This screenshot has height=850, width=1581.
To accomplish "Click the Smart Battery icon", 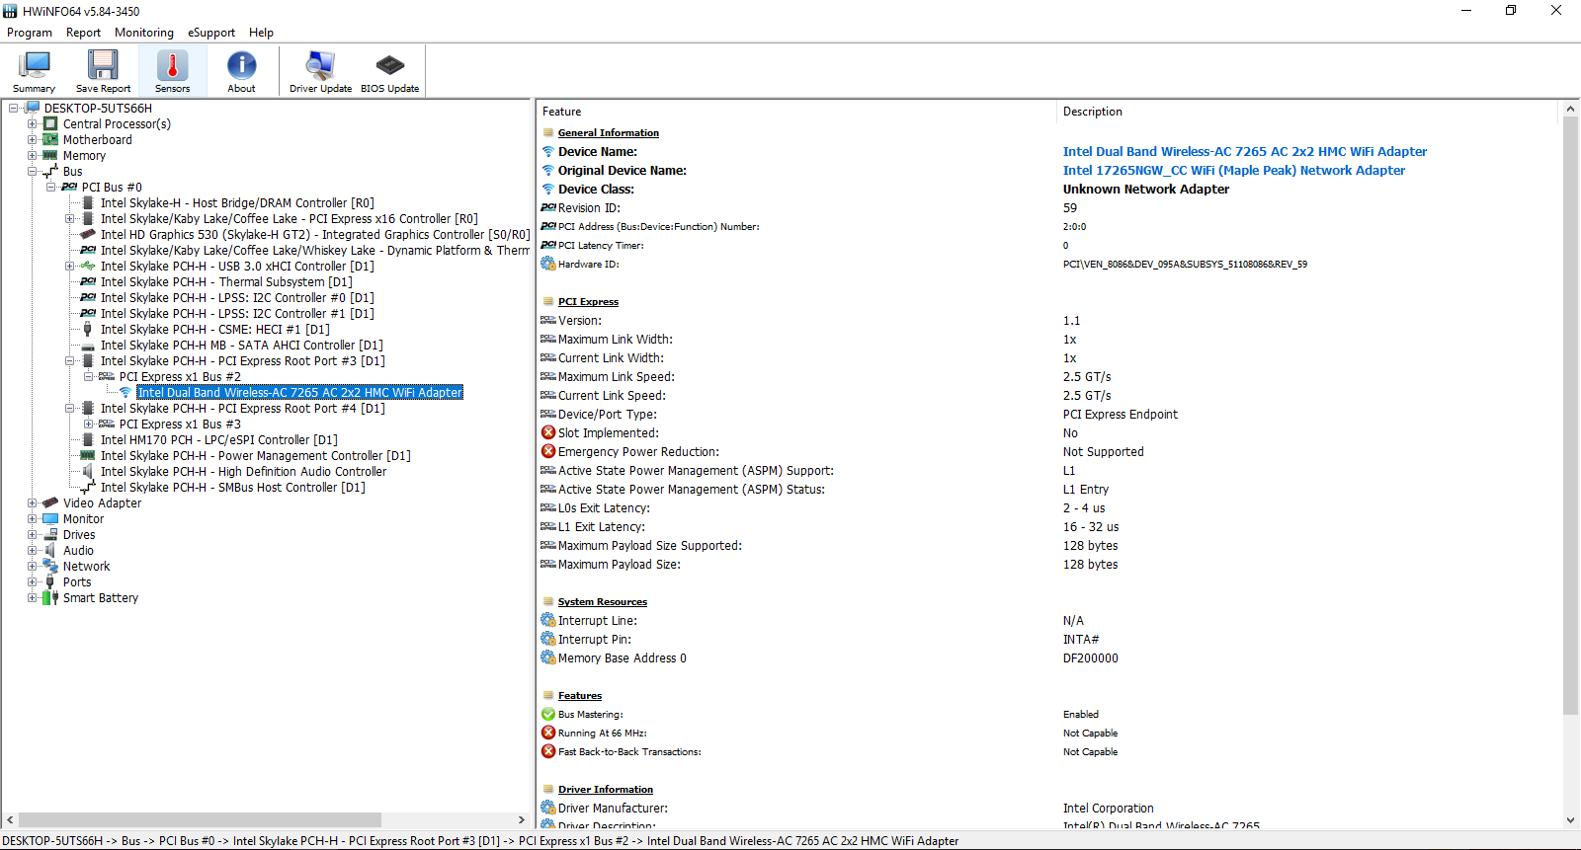I will click(50, 597).
